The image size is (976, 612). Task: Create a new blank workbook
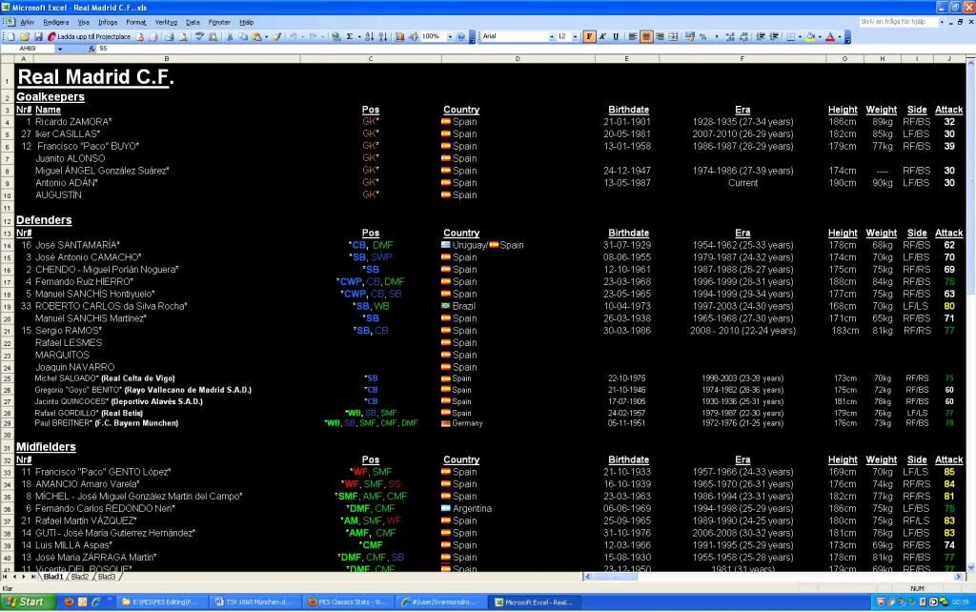coord(11,37)
